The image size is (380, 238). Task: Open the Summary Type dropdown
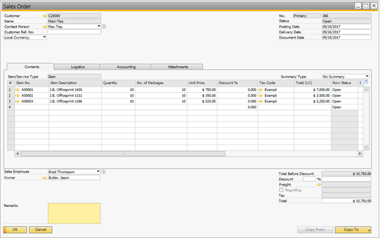[367, 76]
